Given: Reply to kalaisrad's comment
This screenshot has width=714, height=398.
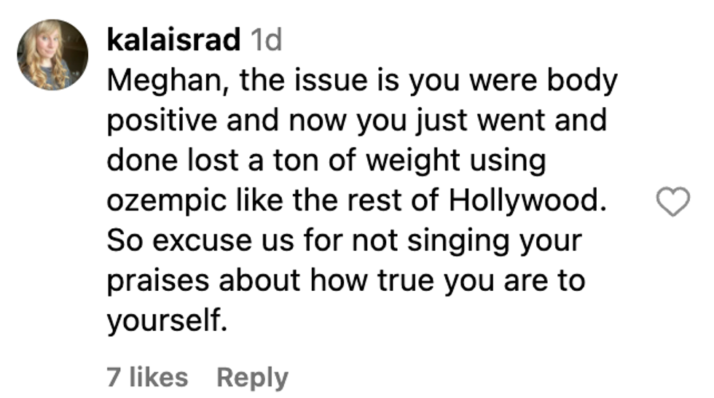Looking at the screenshot, I should point(252,377).
